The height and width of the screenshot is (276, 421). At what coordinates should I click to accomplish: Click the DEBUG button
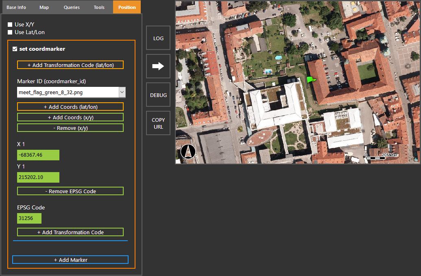click(158, 95)
